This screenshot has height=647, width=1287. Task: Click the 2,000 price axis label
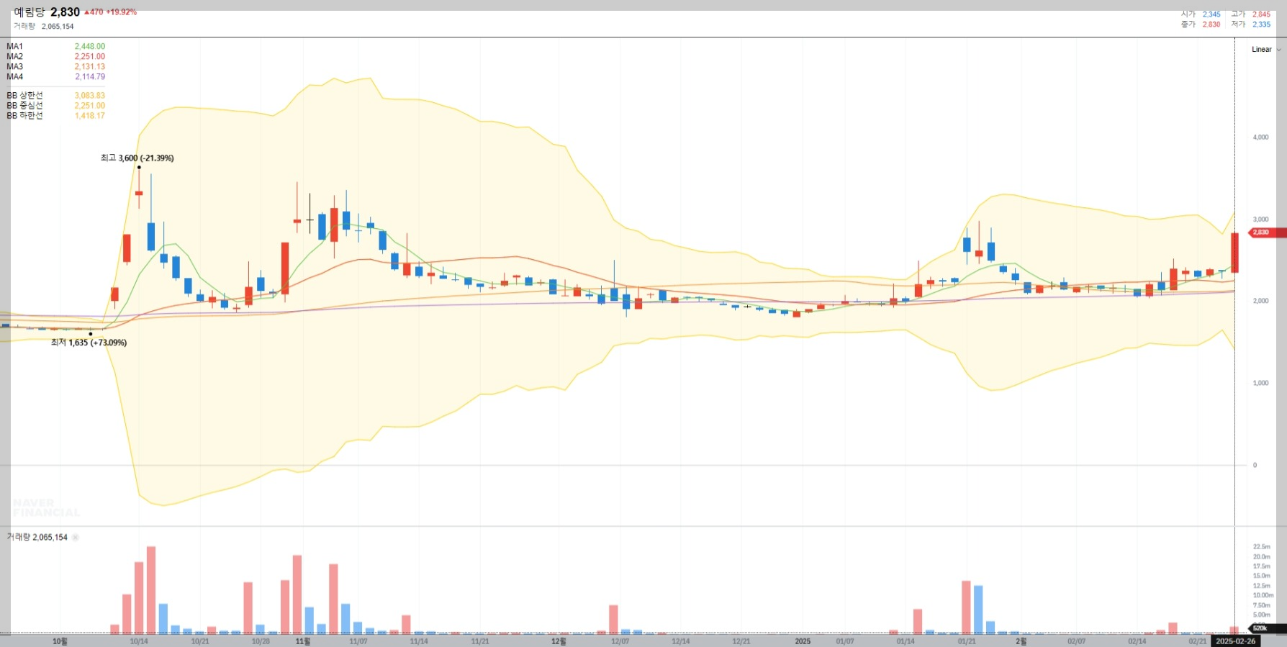tap(1260, 302)
